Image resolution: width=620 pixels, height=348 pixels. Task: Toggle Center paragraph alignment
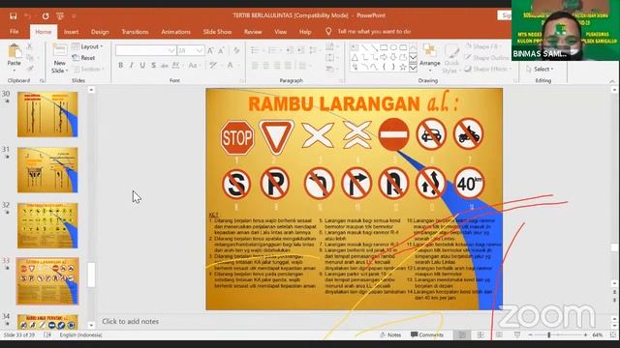[266, 66]
